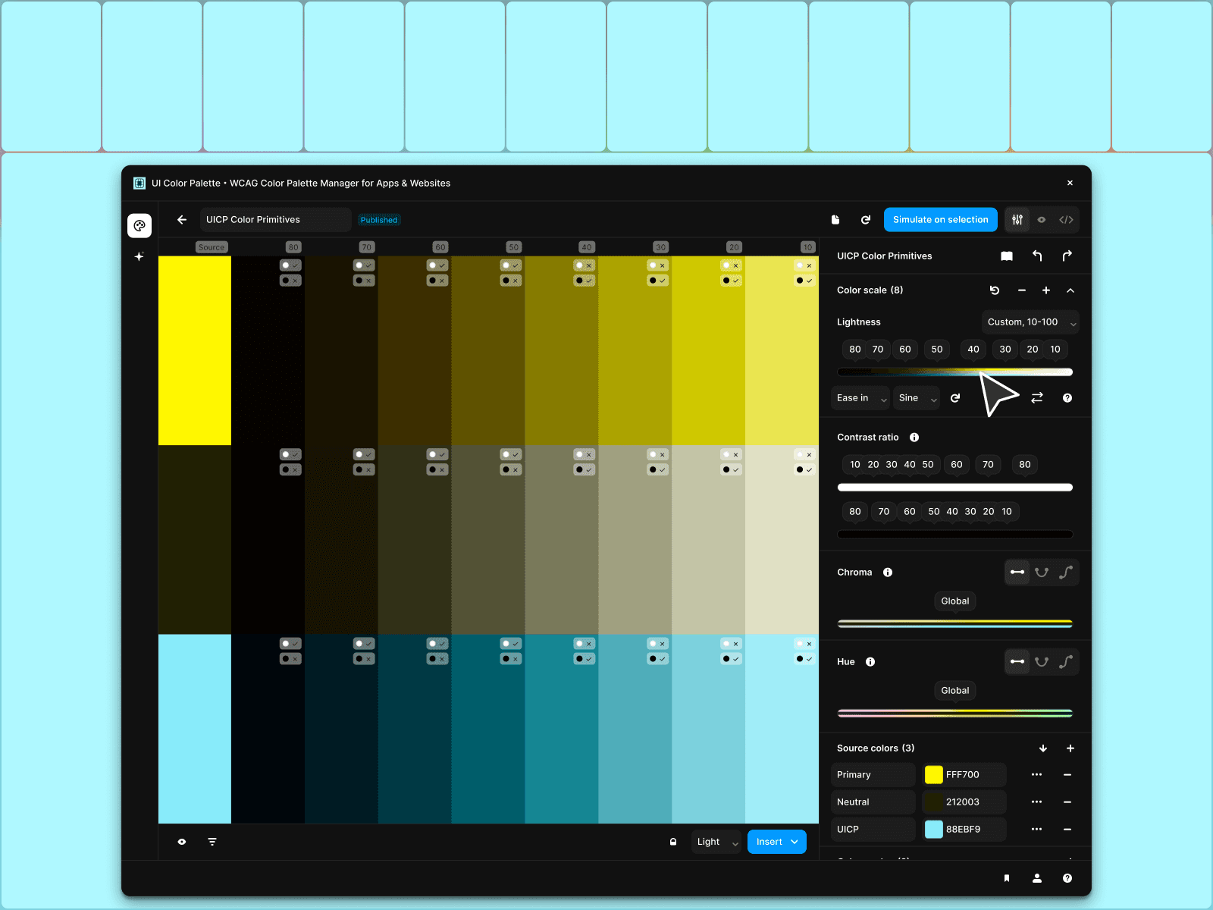
Task: Switch to the scale settings sliders tab
Action: 1017,220
